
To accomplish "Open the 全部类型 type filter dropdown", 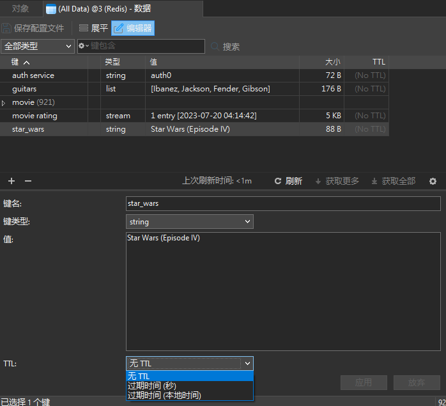I will [x=38, y=46].
